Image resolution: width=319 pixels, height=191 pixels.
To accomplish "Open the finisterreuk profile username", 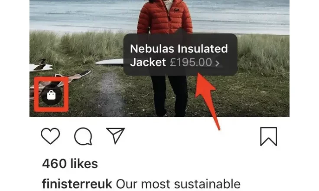I will coord(77,184).
